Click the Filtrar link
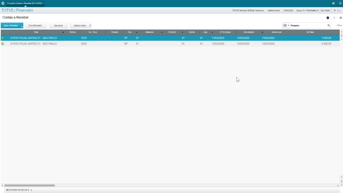 click(x=339, y=25)
